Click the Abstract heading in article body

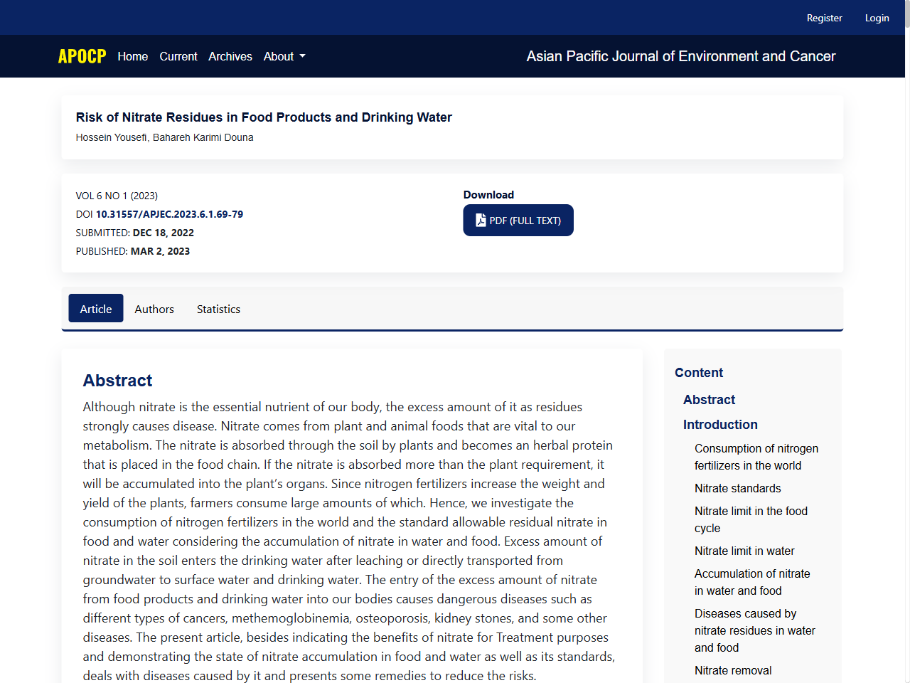[x=117, y=381]
